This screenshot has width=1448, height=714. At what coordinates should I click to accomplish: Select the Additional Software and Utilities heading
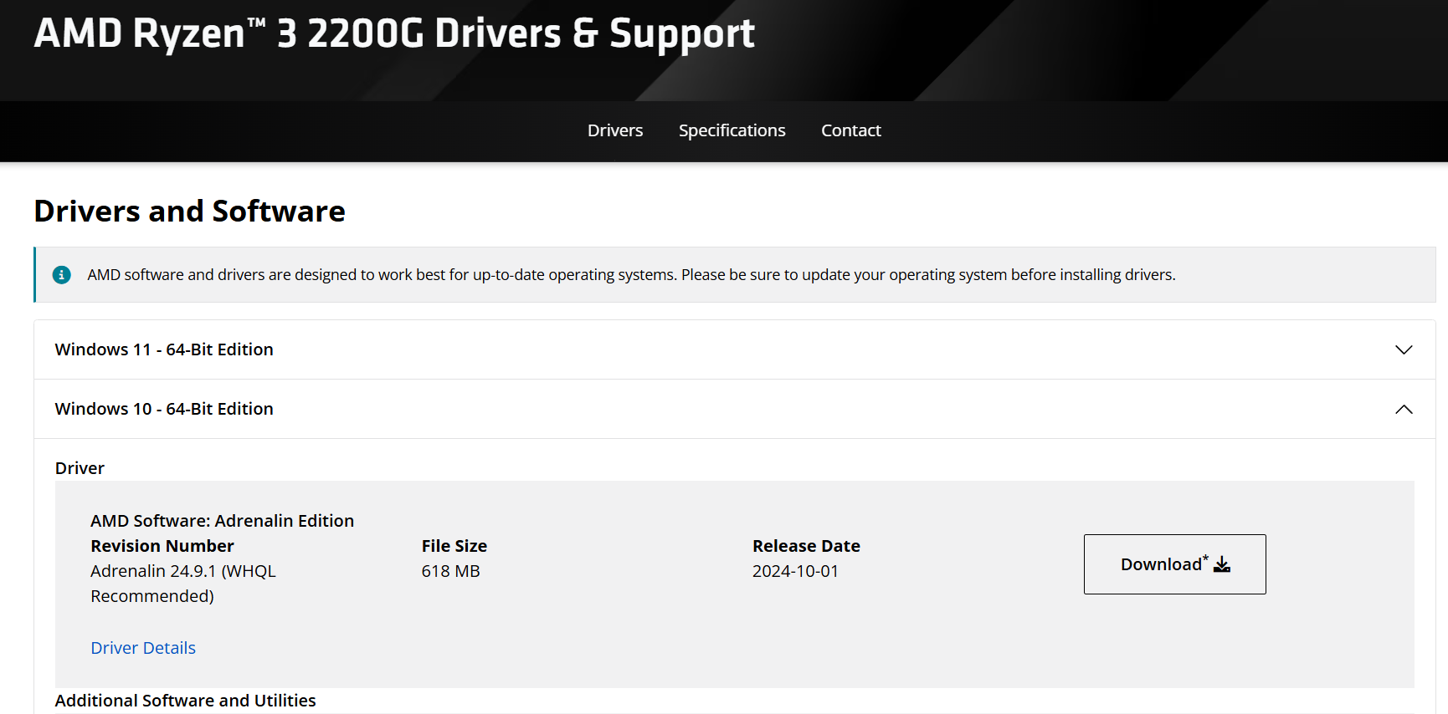[185, 701]
